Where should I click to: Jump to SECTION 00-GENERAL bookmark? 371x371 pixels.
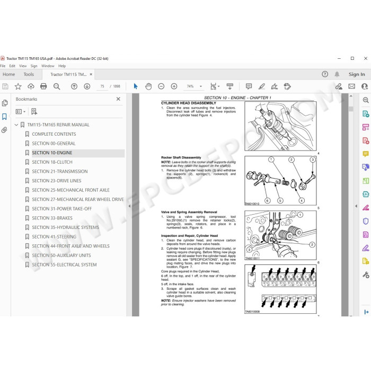click(54, 144)
